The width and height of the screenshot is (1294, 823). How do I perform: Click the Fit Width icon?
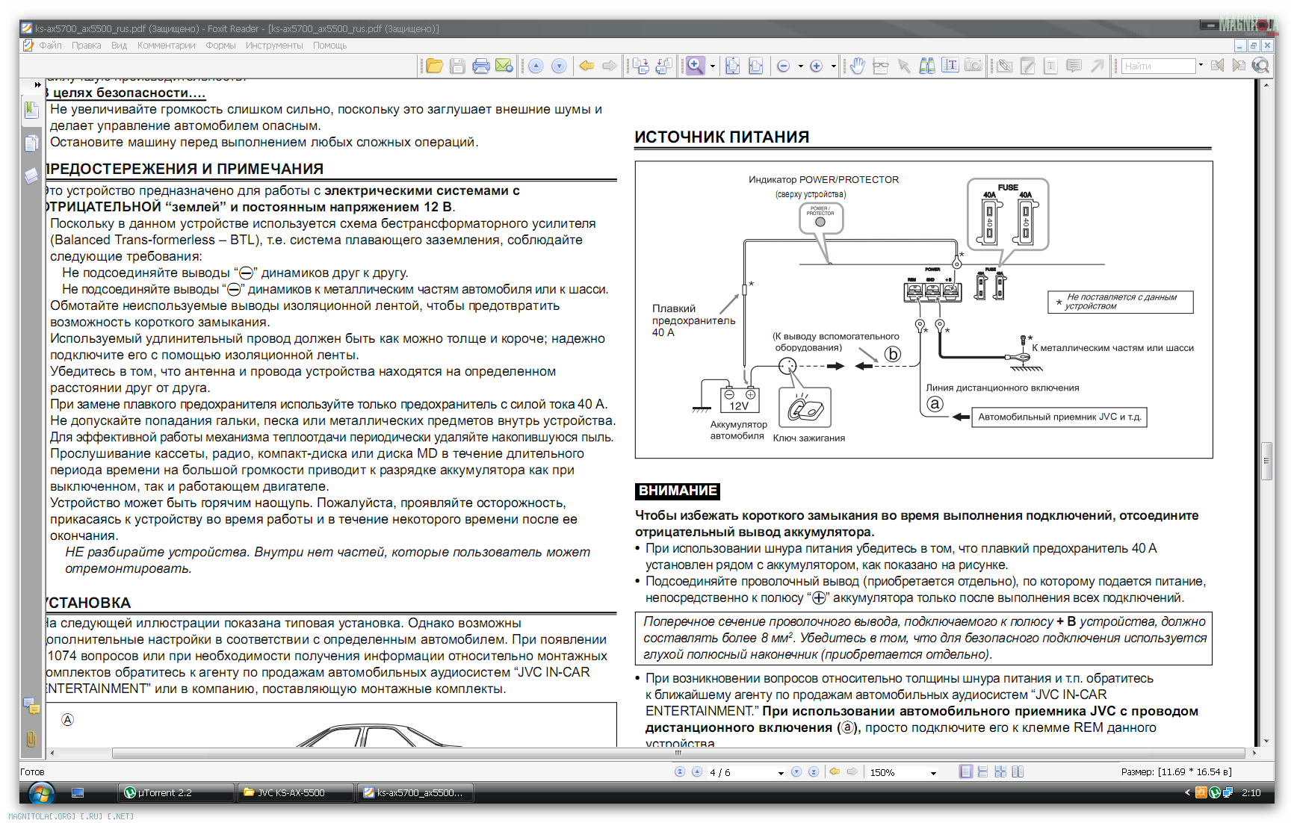756,66
